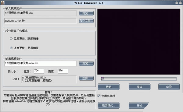The image size is (183, 112).
Task: Open Help with the 帮助 button
Action: [109, 87]
